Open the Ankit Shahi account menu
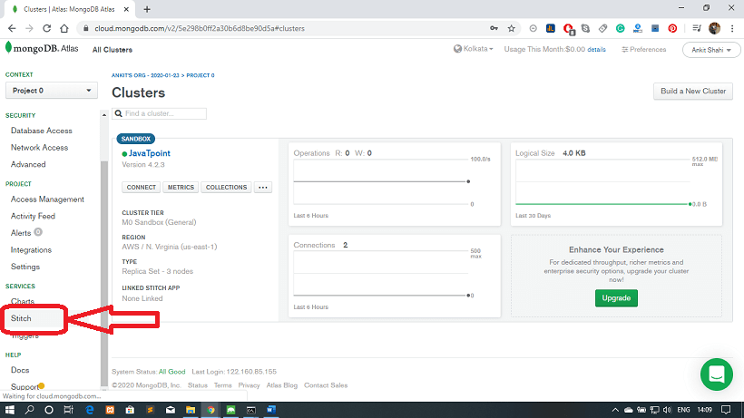 (x=710, y=50)
